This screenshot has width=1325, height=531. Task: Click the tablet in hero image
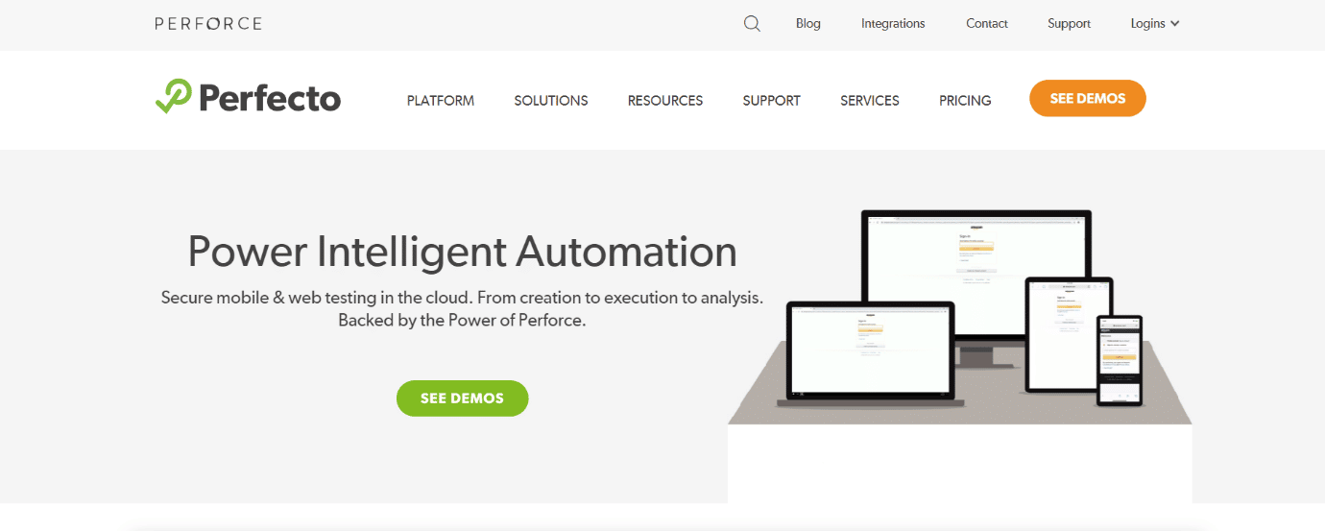1069,334
